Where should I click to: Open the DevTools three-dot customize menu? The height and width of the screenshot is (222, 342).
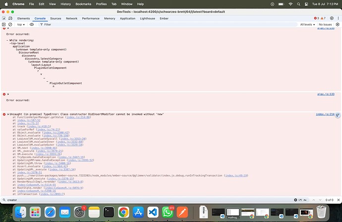tap(338, 18)
